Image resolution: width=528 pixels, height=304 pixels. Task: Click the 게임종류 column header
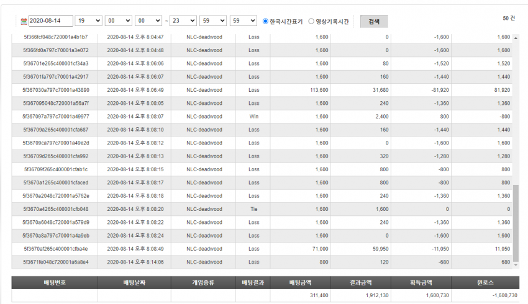tap(203, 282)
